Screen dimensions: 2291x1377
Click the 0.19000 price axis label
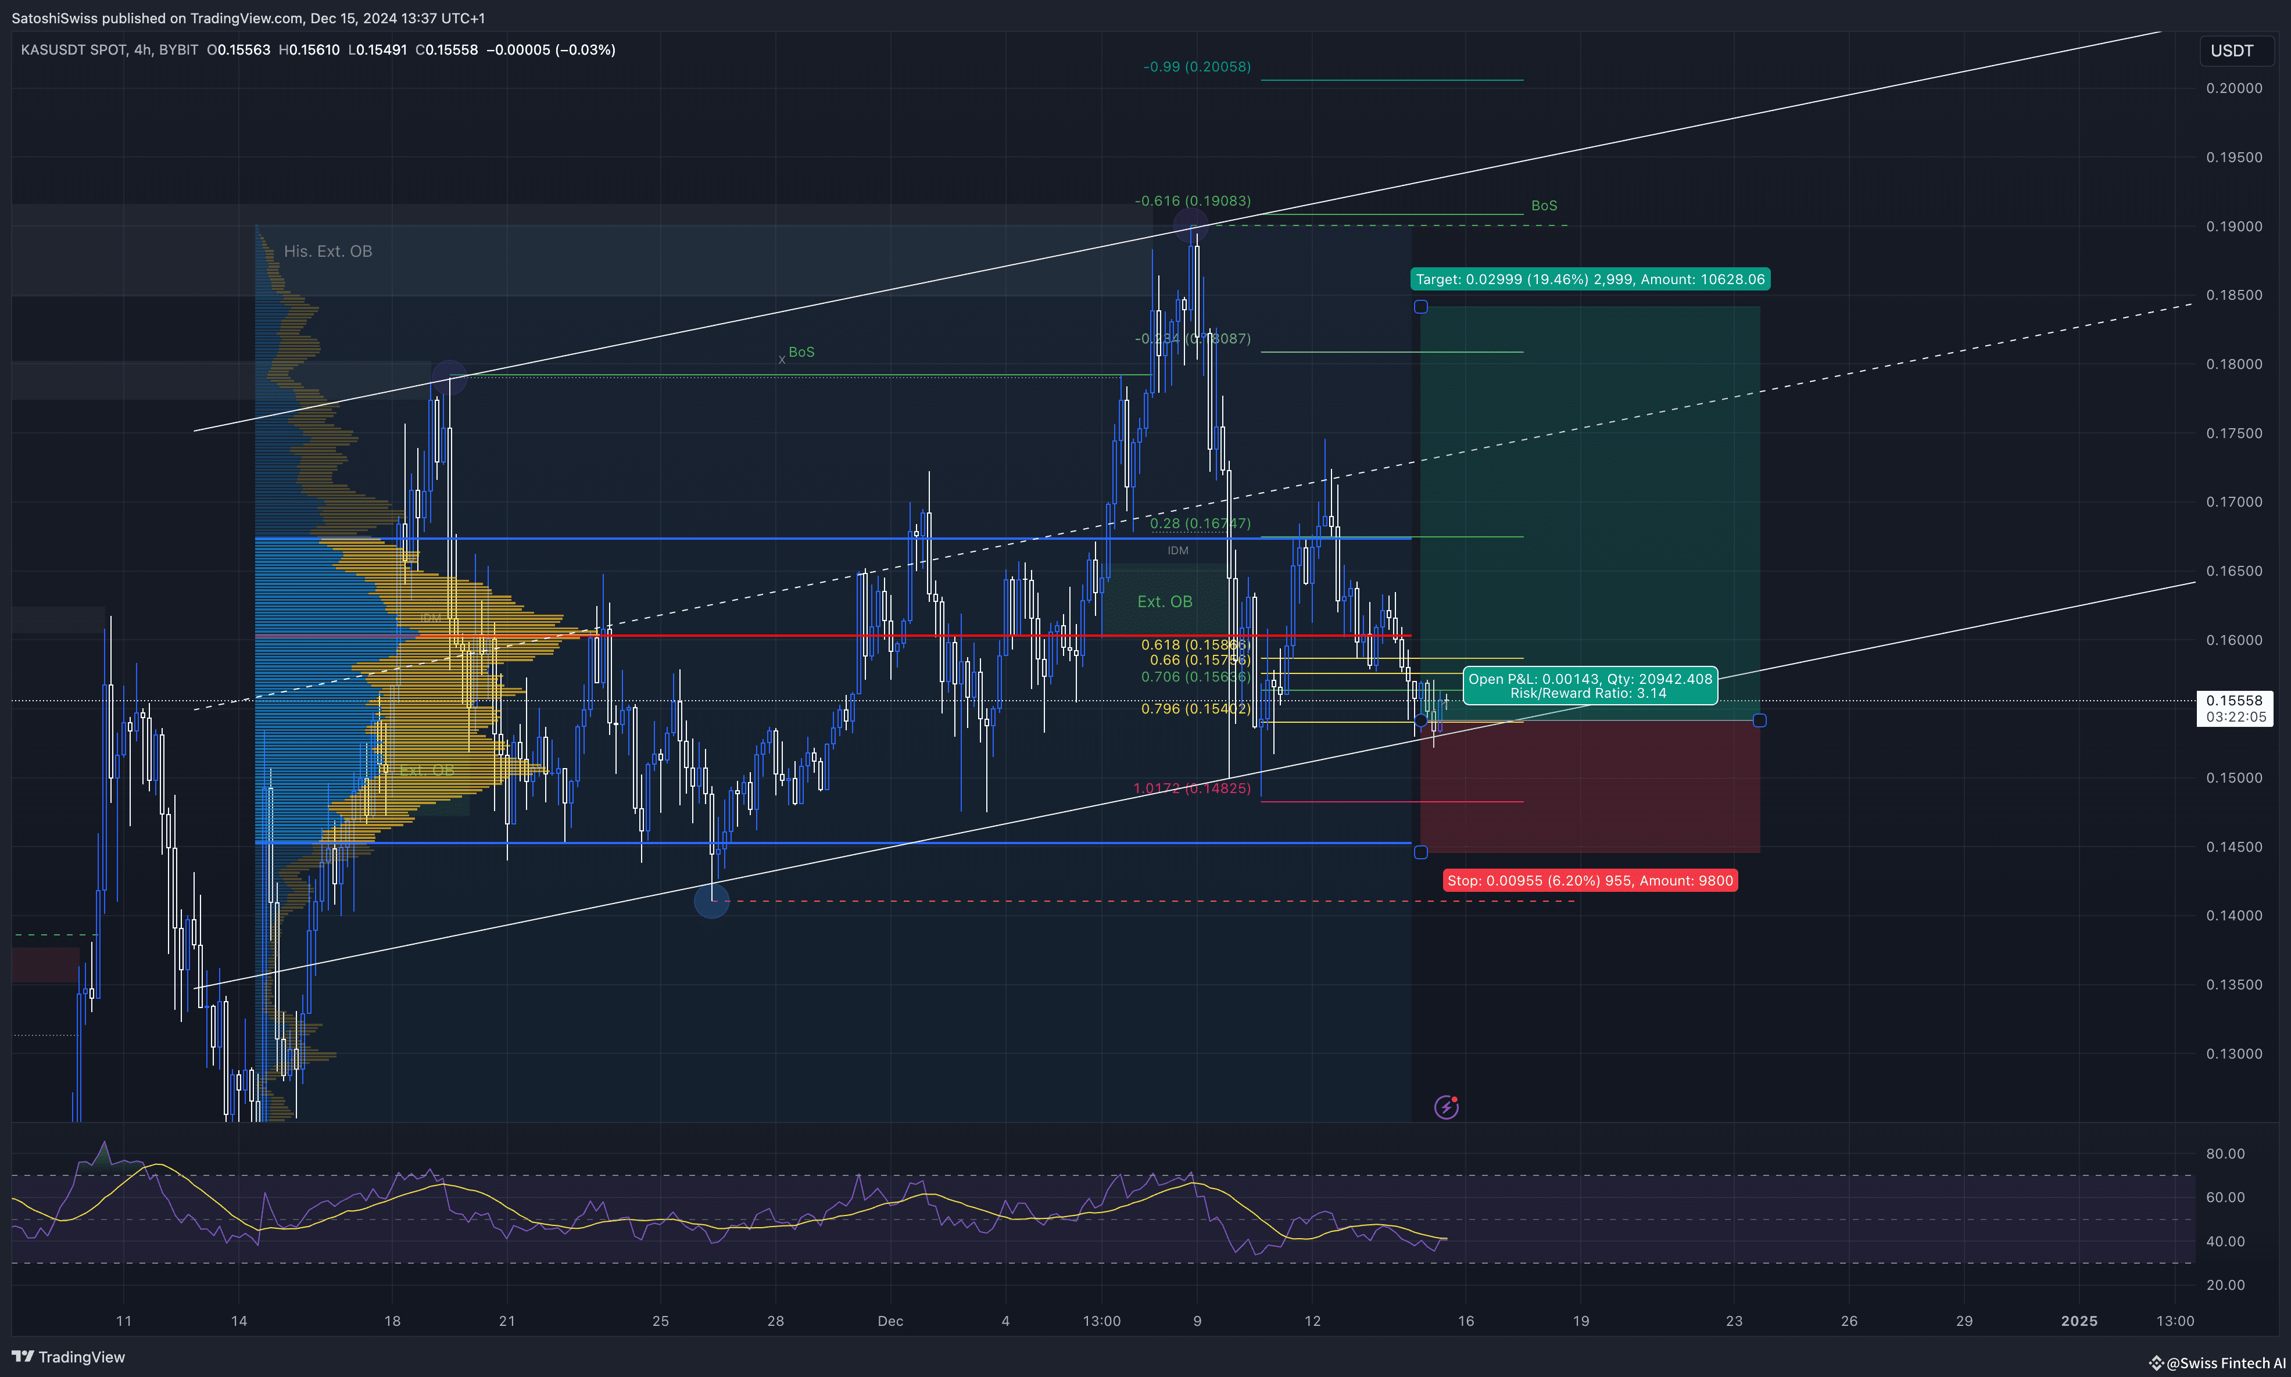pos(2235,227)
